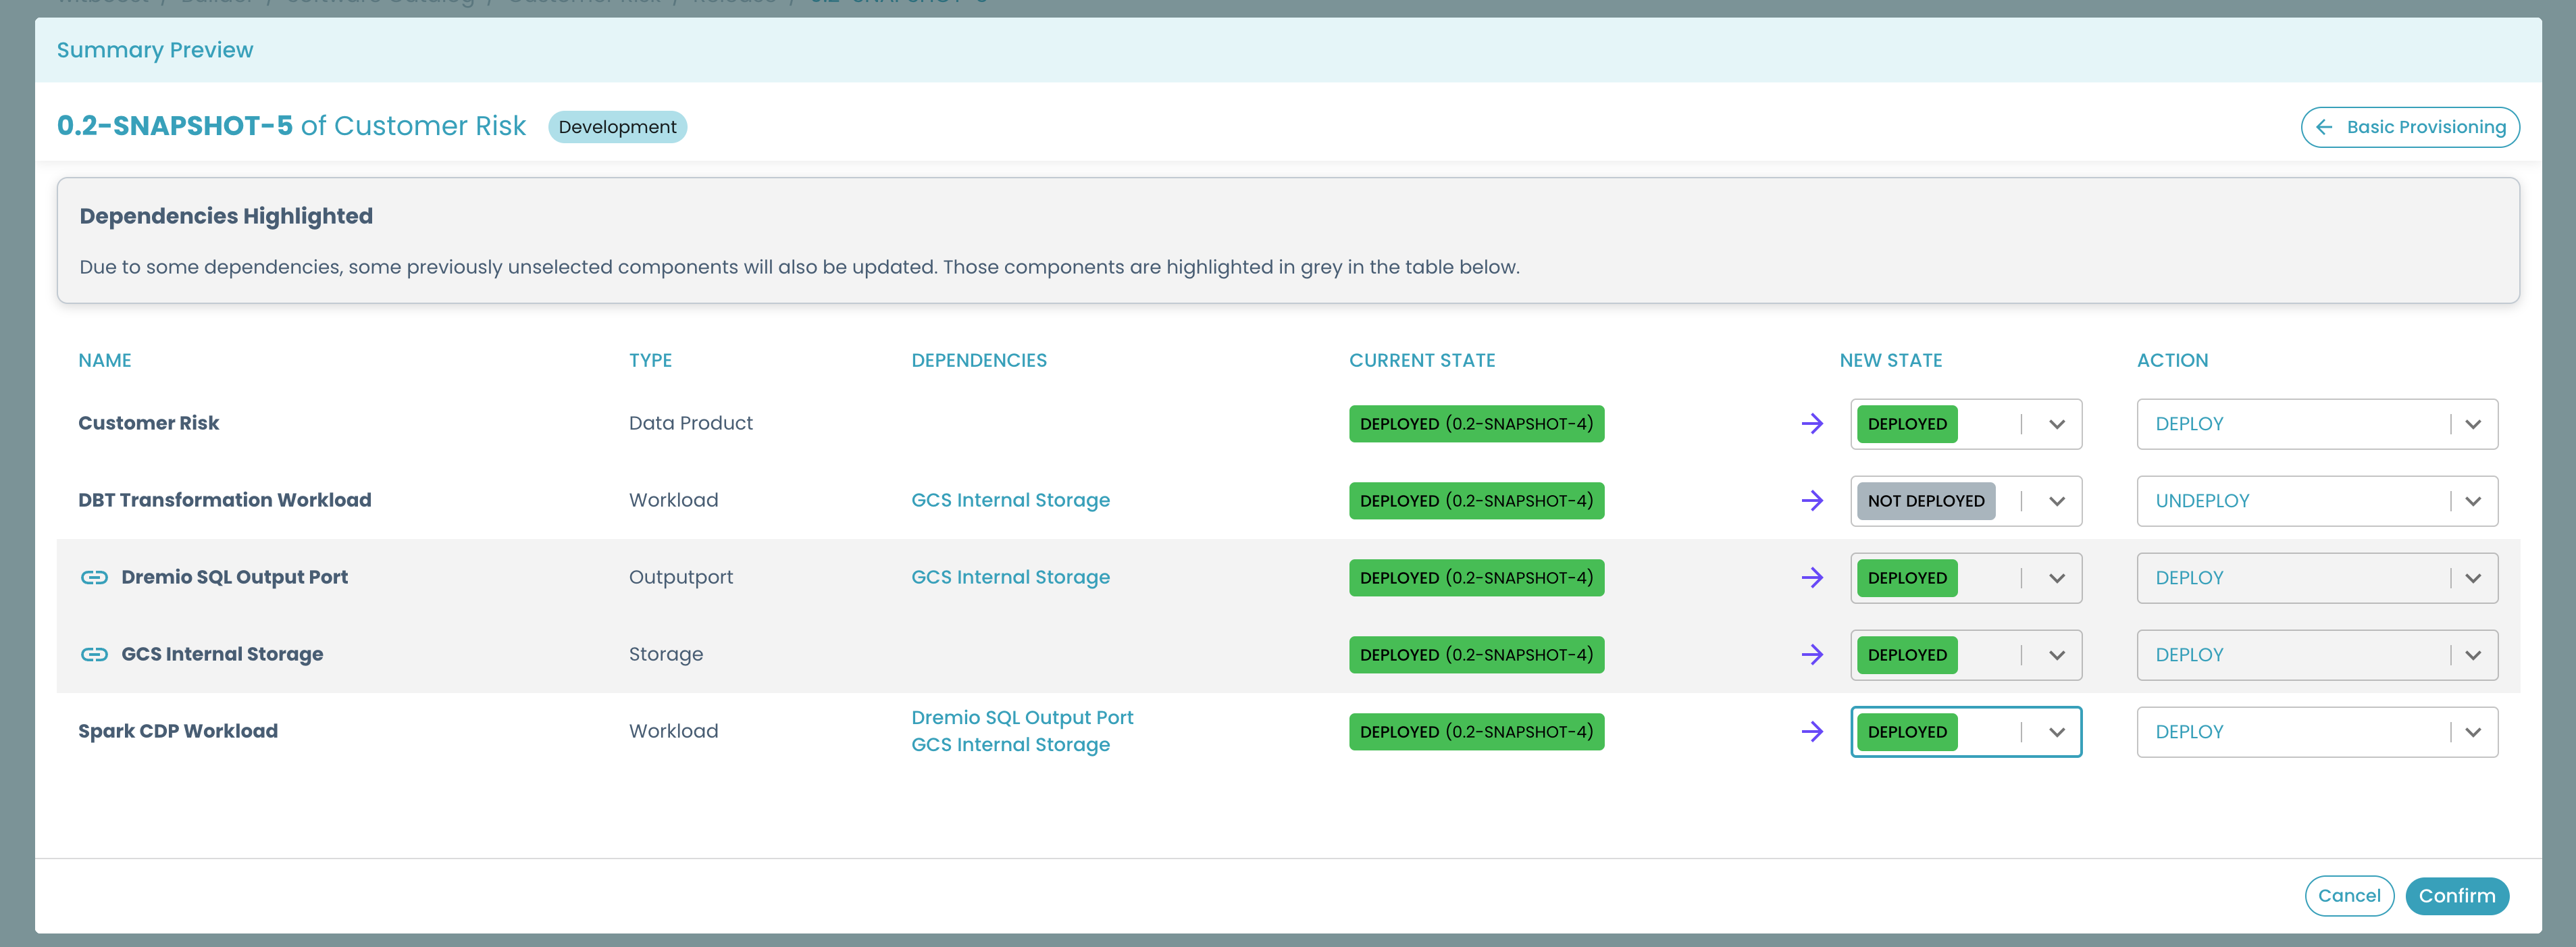Click the chain link icon beside Dremio SQL Output Port
The image size is (2576, 947).
click(95, 577)
